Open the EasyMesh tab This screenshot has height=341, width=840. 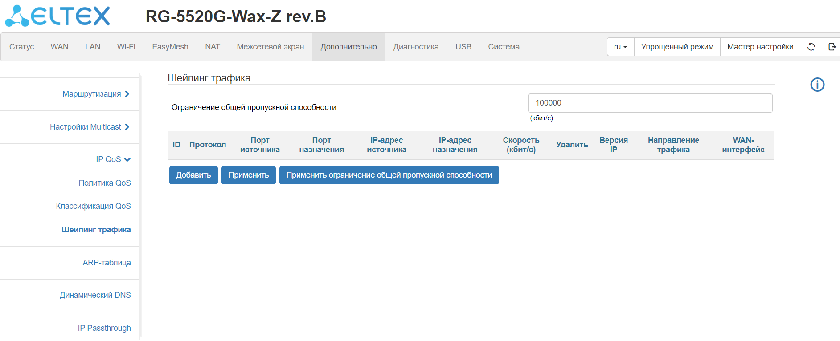(x=170, y=47)
